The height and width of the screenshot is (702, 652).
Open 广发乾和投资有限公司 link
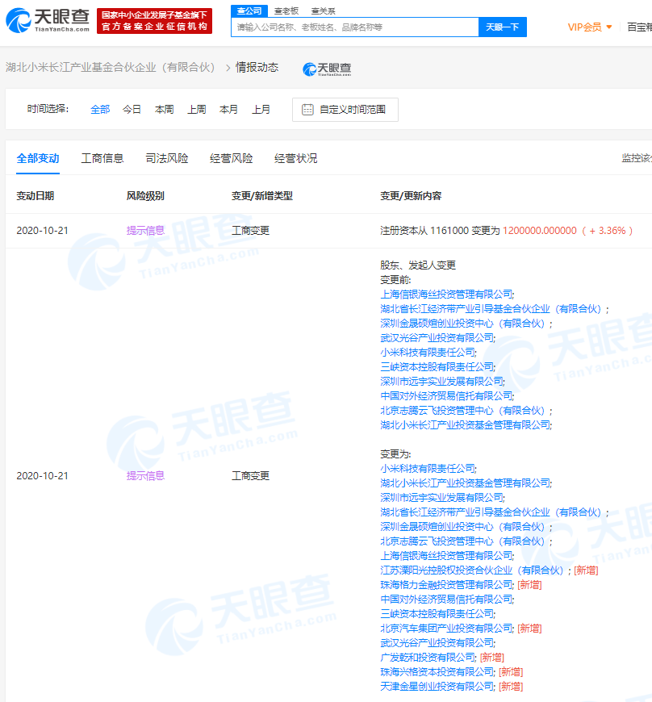click(x=428, y=658)
